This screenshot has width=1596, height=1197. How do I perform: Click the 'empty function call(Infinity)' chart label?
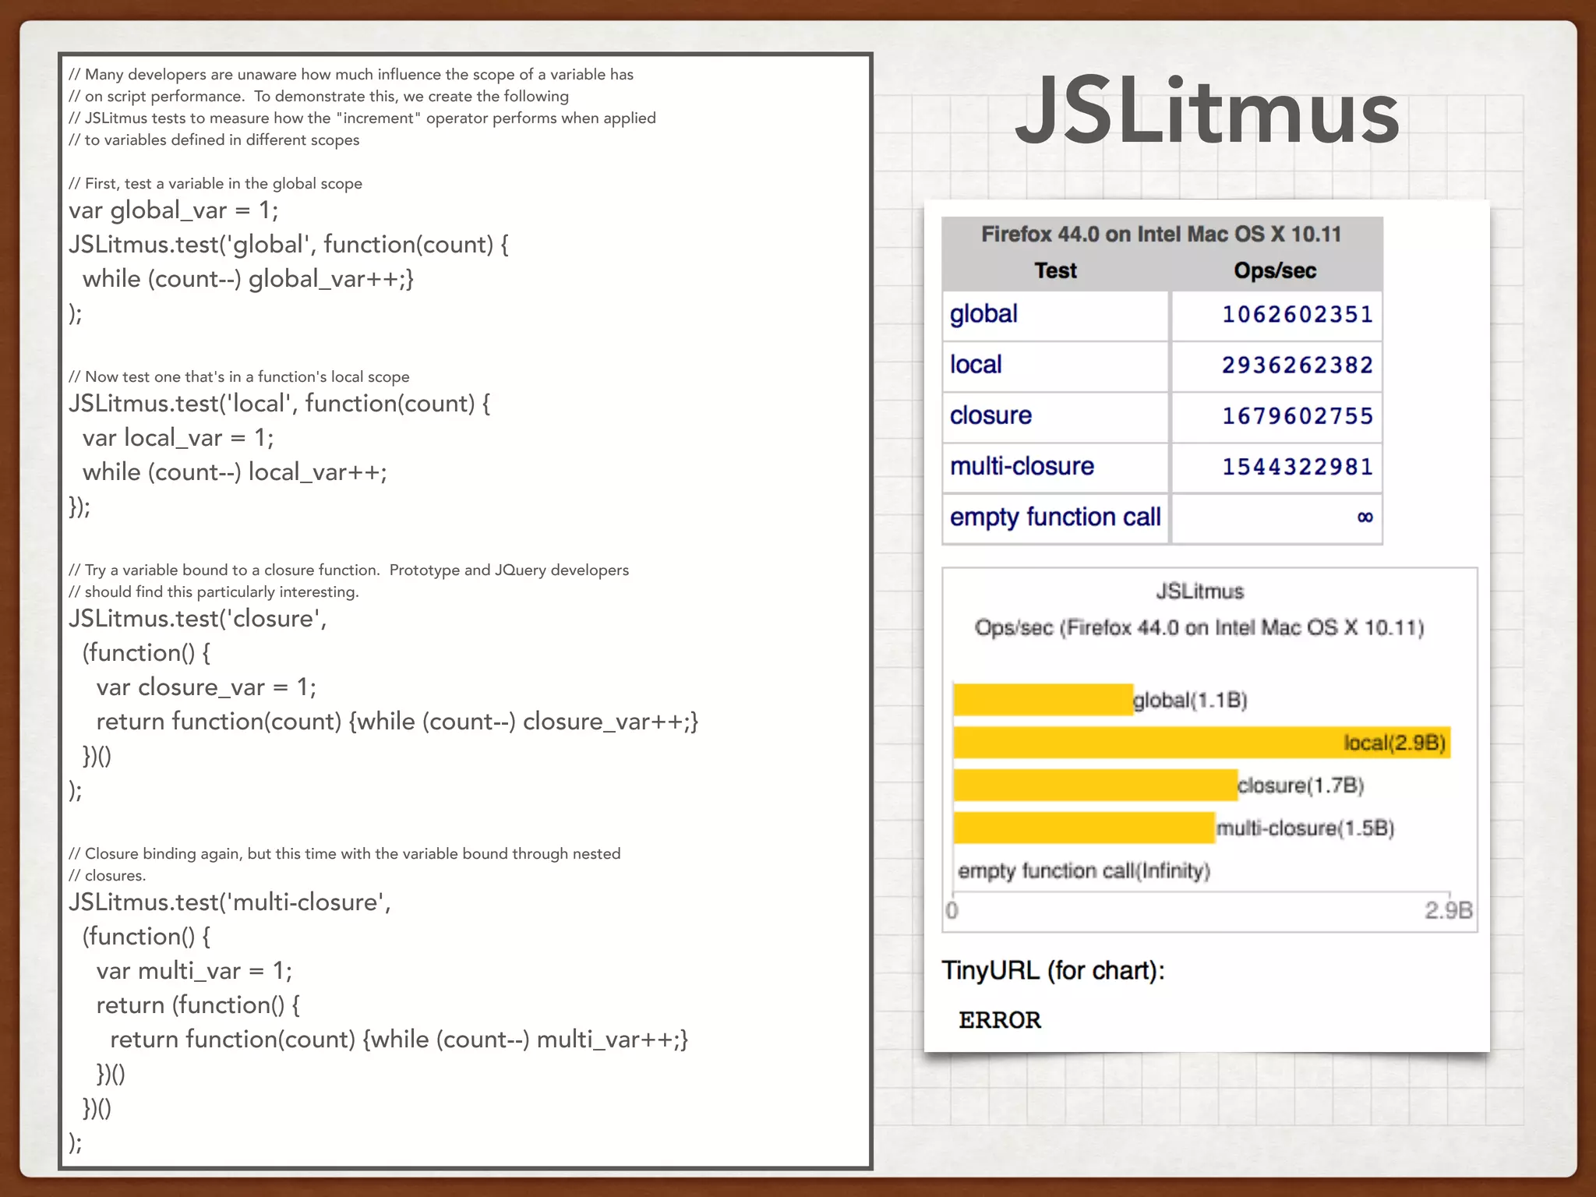1084,870
